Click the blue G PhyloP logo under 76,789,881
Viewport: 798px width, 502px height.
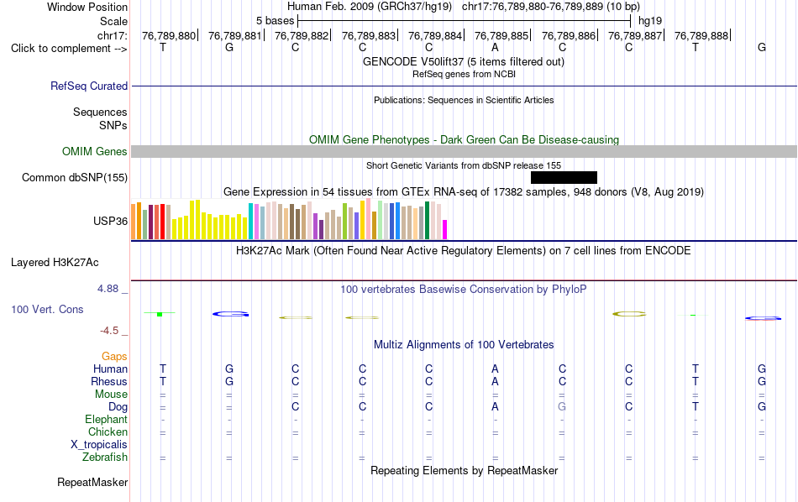click(x=230, y=314)
